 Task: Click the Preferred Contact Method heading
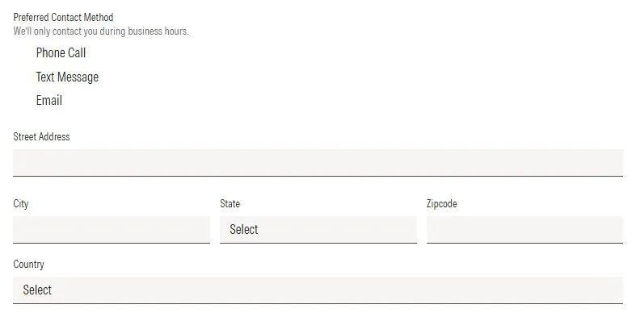(63, 18)
